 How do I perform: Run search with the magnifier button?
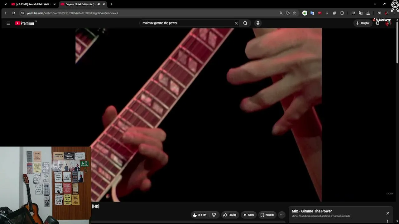tap(245, 23)
